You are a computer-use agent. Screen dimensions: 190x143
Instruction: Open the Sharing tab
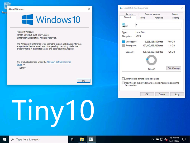[x=175, y=18]
